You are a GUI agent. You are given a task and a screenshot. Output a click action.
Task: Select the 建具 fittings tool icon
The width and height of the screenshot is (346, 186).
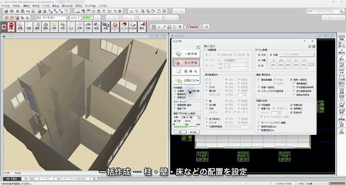pyautogui.click(x=37, y=26)
